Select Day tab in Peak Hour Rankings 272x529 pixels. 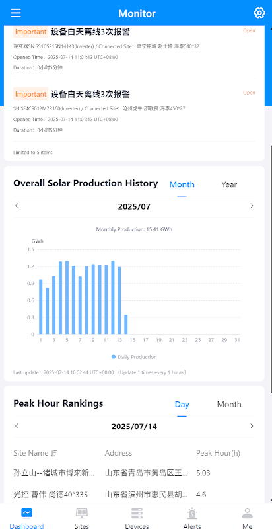tap(182, 405)
